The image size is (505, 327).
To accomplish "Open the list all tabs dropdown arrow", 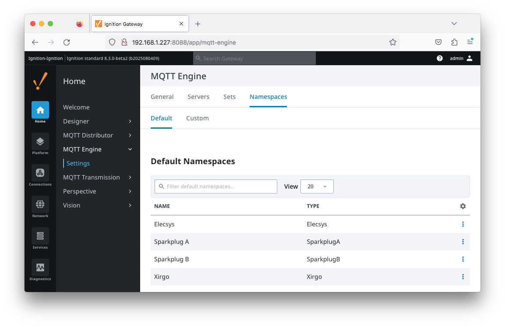I will (x=454, y=24).
